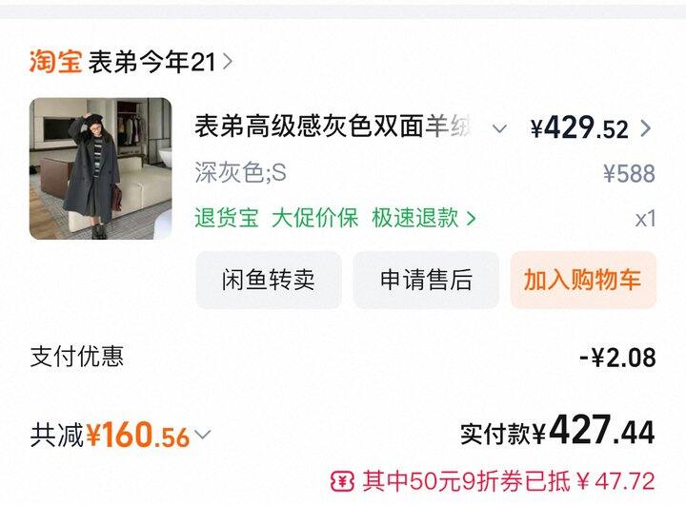Click the 实付款 ¥427.44 total
Viewport: 686px width, 505px height.
(557, 432)
